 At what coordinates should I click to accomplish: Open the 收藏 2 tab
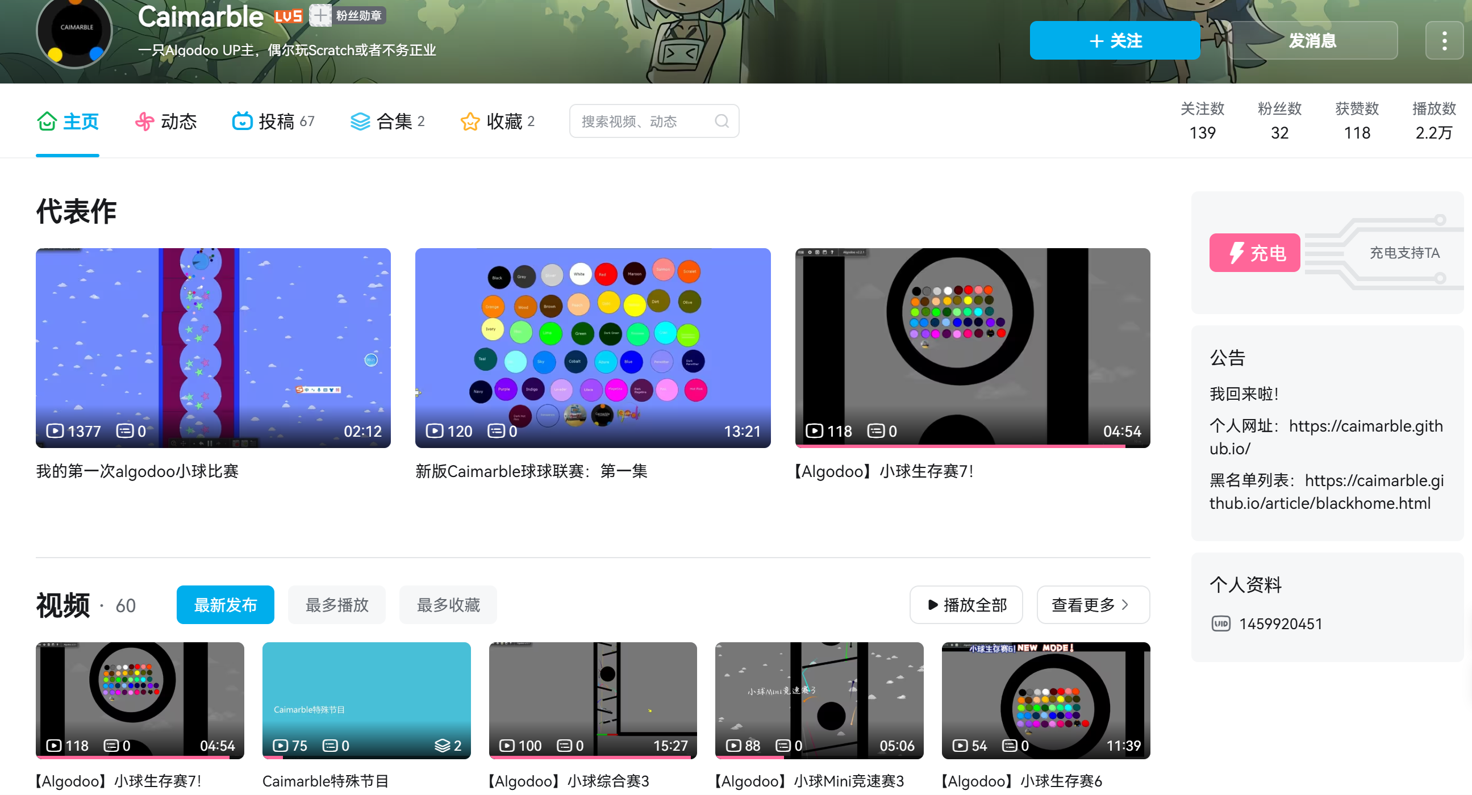click(497, 121)
